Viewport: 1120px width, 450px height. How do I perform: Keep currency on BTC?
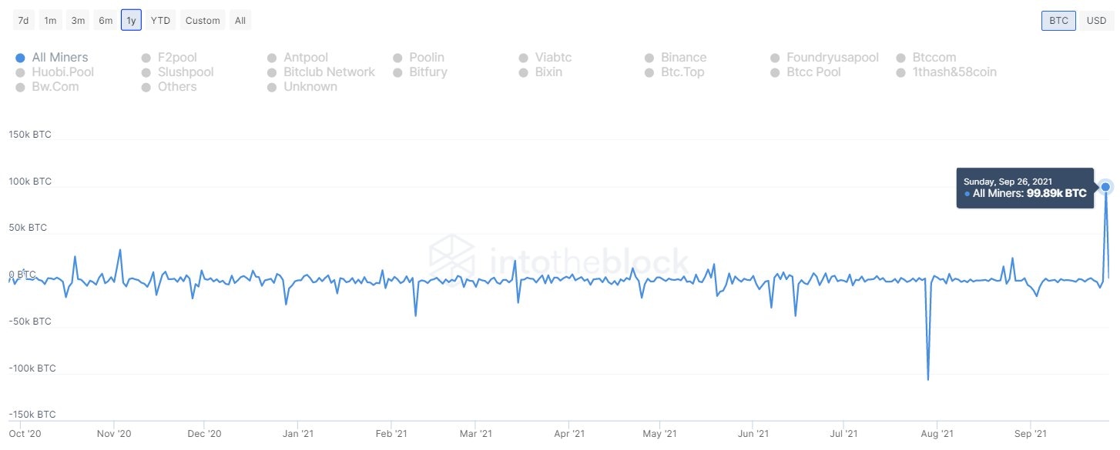(x=1058, y=20)
